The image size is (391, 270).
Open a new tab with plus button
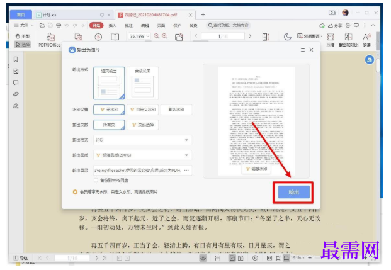203,15
